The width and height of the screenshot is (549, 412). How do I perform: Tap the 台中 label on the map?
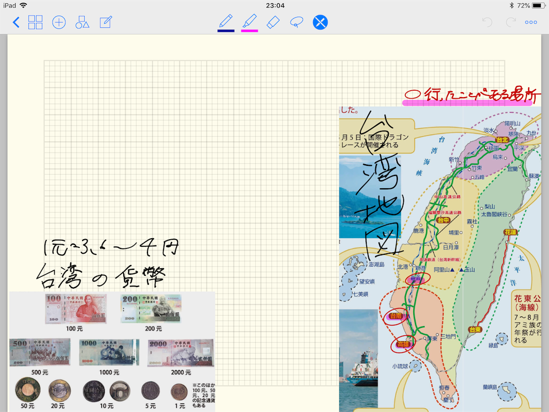(443, 220)
